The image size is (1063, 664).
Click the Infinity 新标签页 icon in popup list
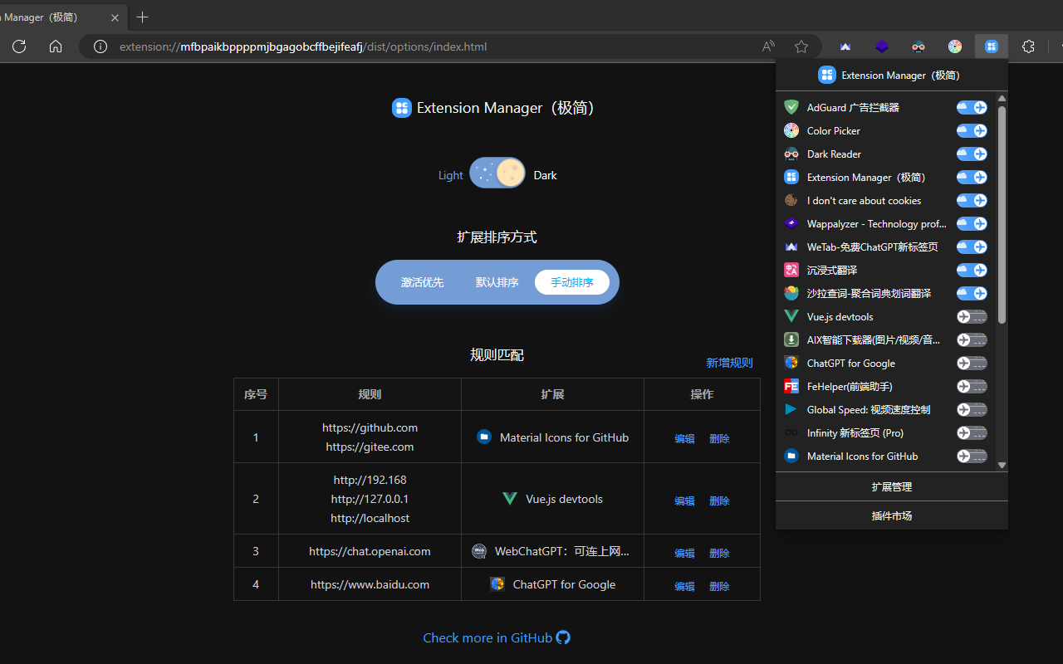point(791,432)
